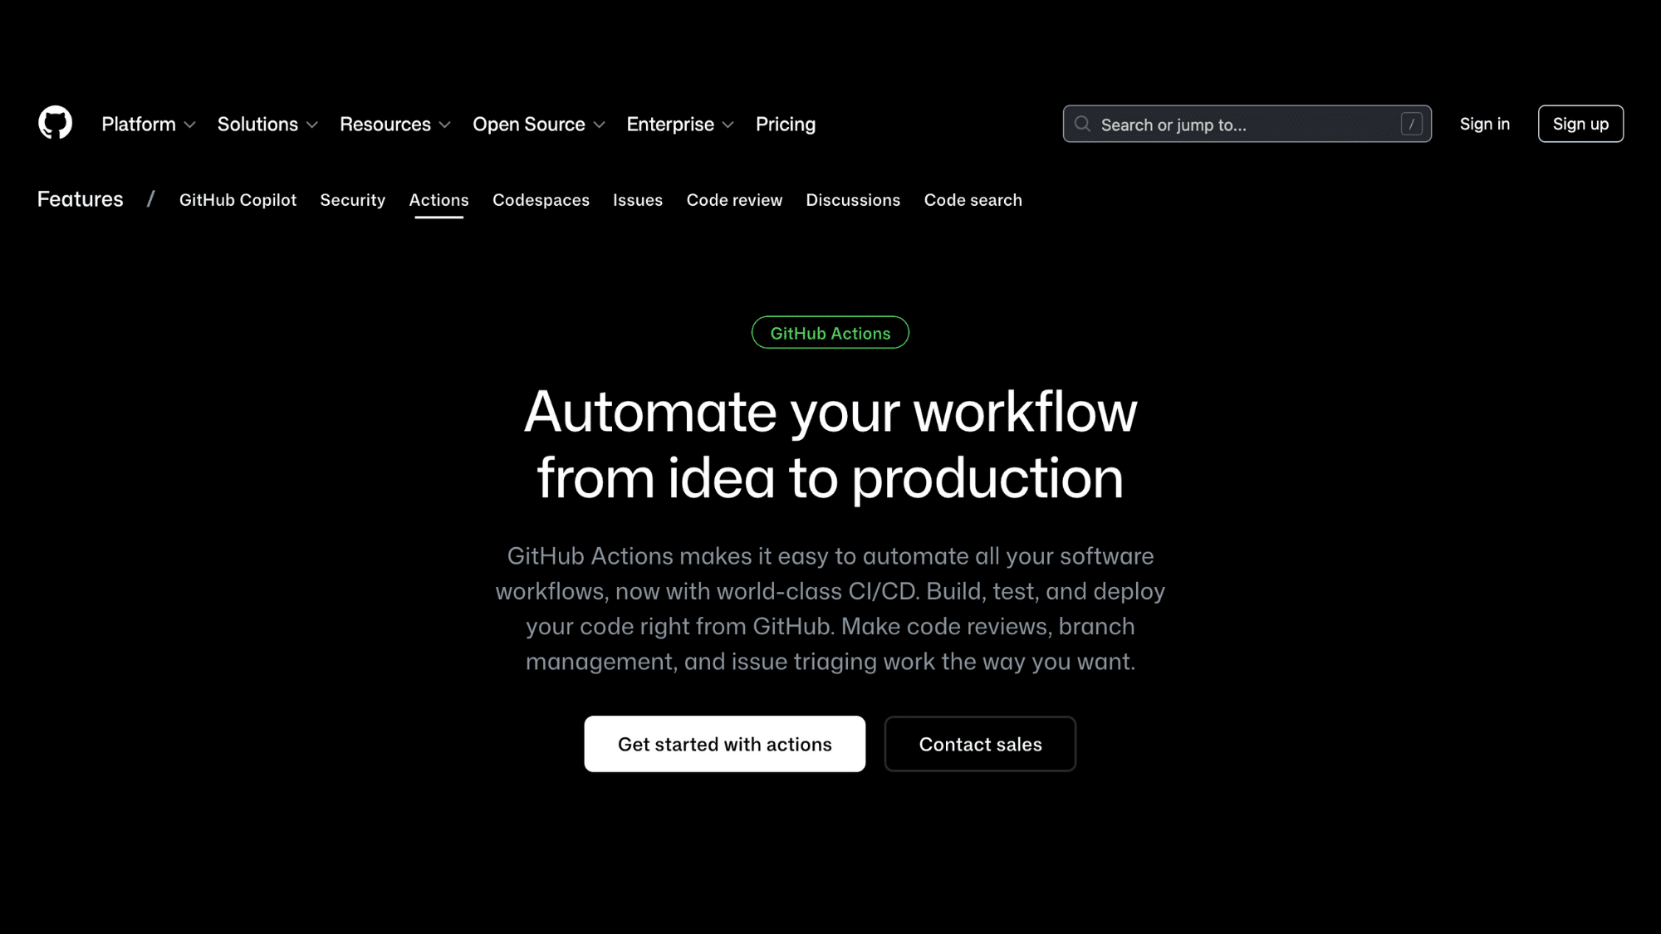This screenshot has height=934, width=1661.
Task: Select the GitHub Actions pill badge
Action: point(830,332)
